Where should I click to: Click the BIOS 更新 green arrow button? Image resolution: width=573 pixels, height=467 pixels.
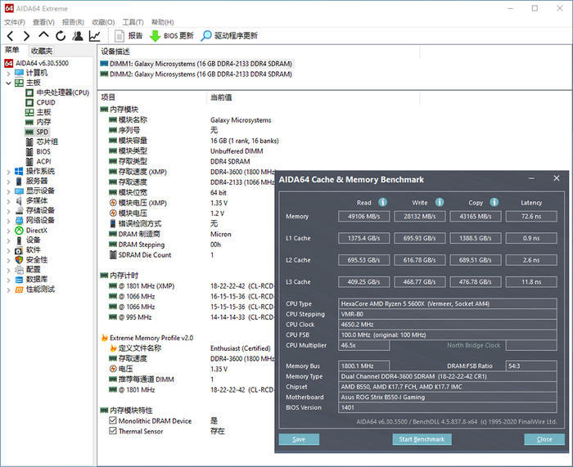tap(171, 36)
